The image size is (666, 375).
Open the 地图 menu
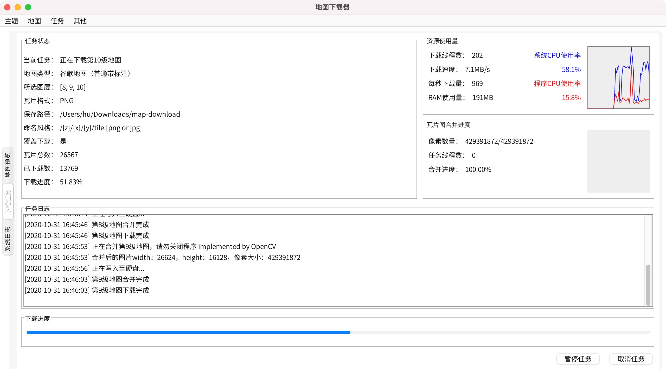pyautogui.click(x=34, y=21)
